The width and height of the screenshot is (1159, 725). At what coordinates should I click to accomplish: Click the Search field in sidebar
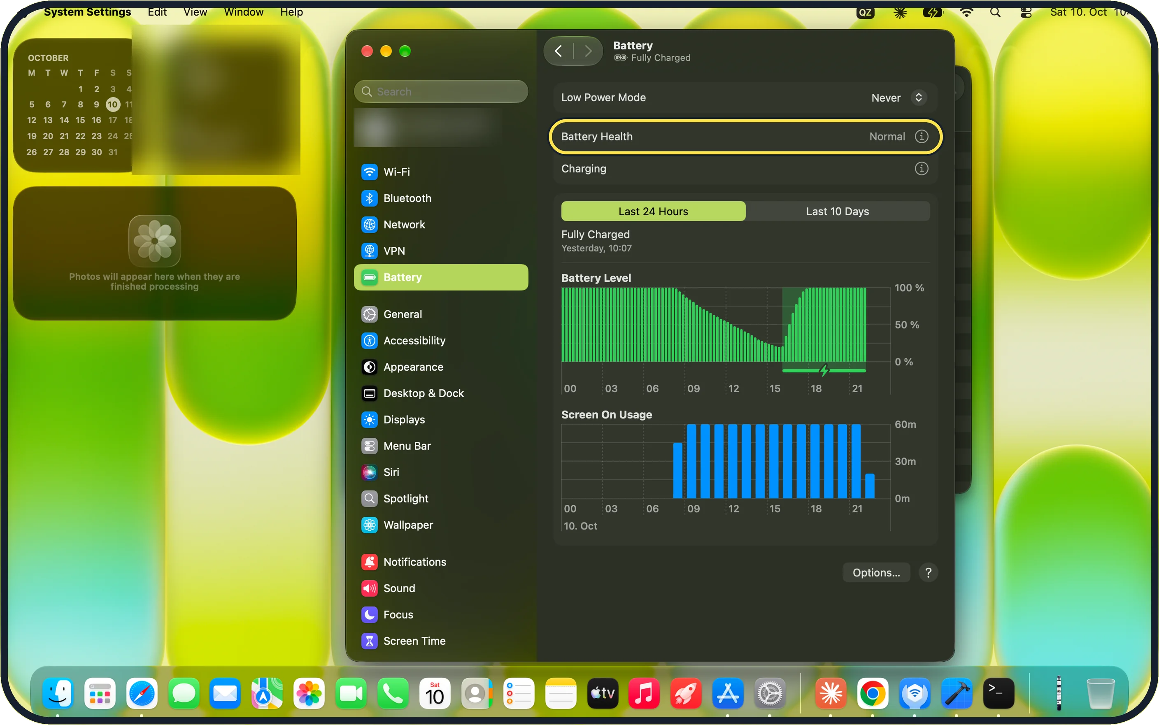click(441, 92)
